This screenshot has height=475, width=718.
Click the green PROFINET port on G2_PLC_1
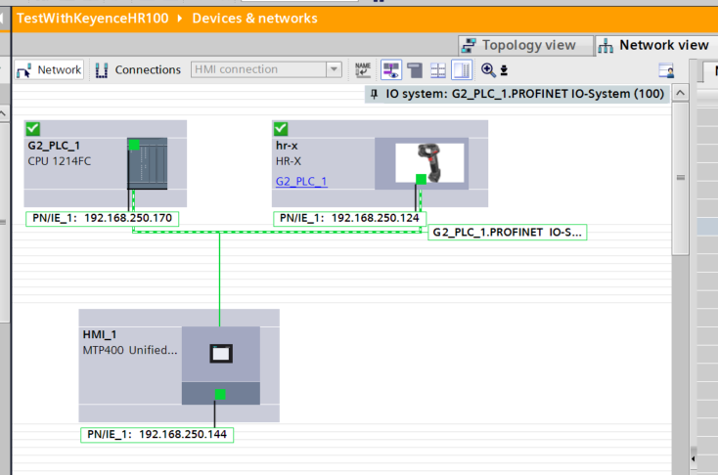pyautogui.click(x=134, y=145)
